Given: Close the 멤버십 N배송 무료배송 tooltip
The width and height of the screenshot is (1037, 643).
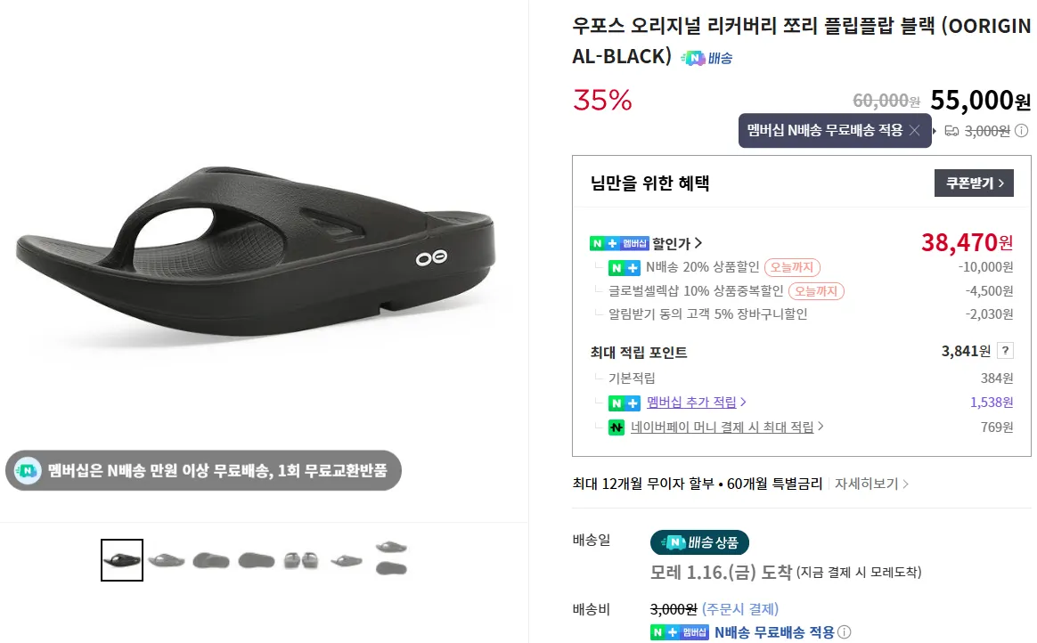Looking at the screenshot, I should tap(914, 131).
